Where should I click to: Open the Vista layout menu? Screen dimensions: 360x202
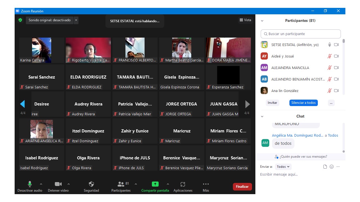tap(245, 20)
